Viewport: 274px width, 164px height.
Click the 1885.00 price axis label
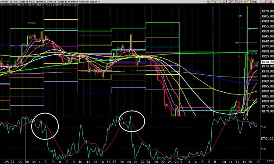click(x=267, y=96)
